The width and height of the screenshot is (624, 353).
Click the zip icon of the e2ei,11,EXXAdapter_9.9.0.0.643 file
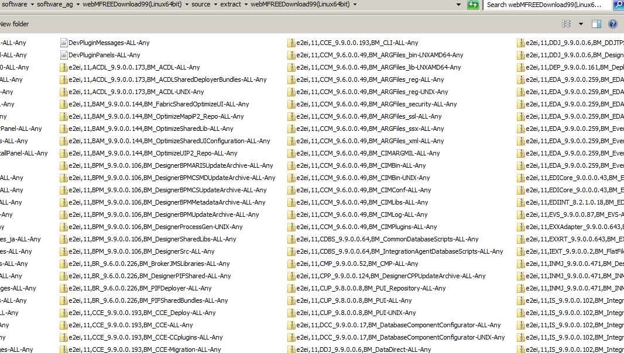[x=520, y=227]
